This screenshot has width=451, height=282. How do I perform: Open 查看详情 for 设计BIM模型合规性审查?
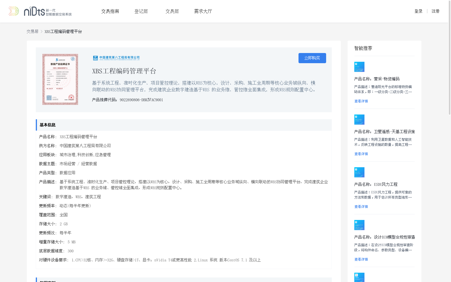coord(361,259)
